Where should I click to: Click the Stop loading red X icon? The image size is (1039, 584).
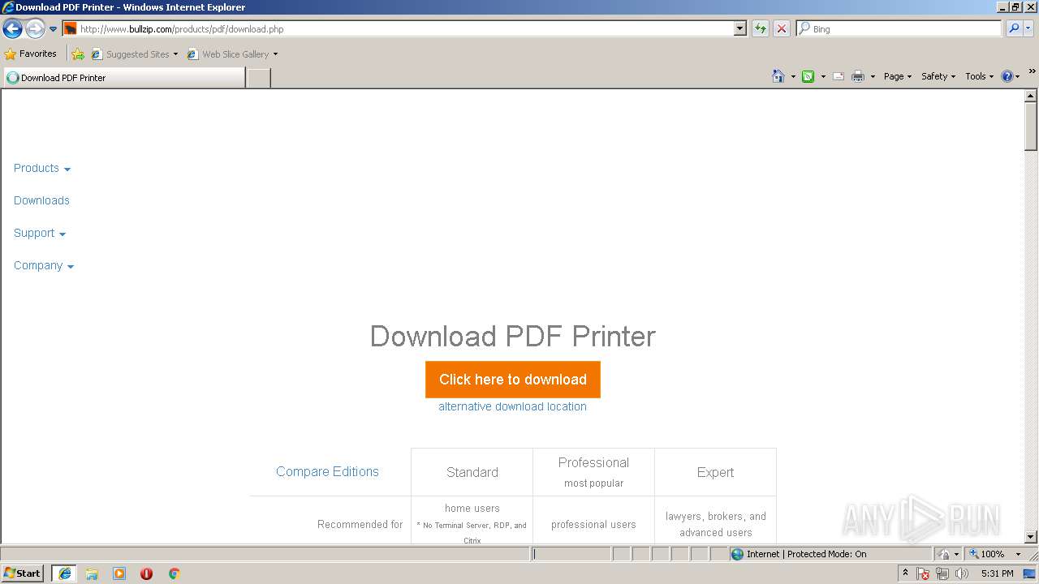pyautogui.click(x=781, y=28)
